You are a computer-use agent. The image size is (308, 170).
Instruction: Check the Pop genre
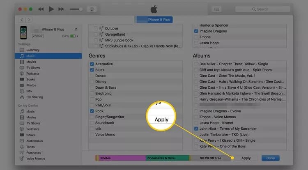click(x=92, y=99)
